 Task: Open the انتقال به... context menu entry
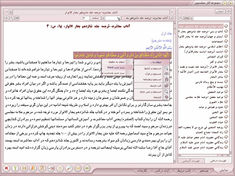point(152,62)
